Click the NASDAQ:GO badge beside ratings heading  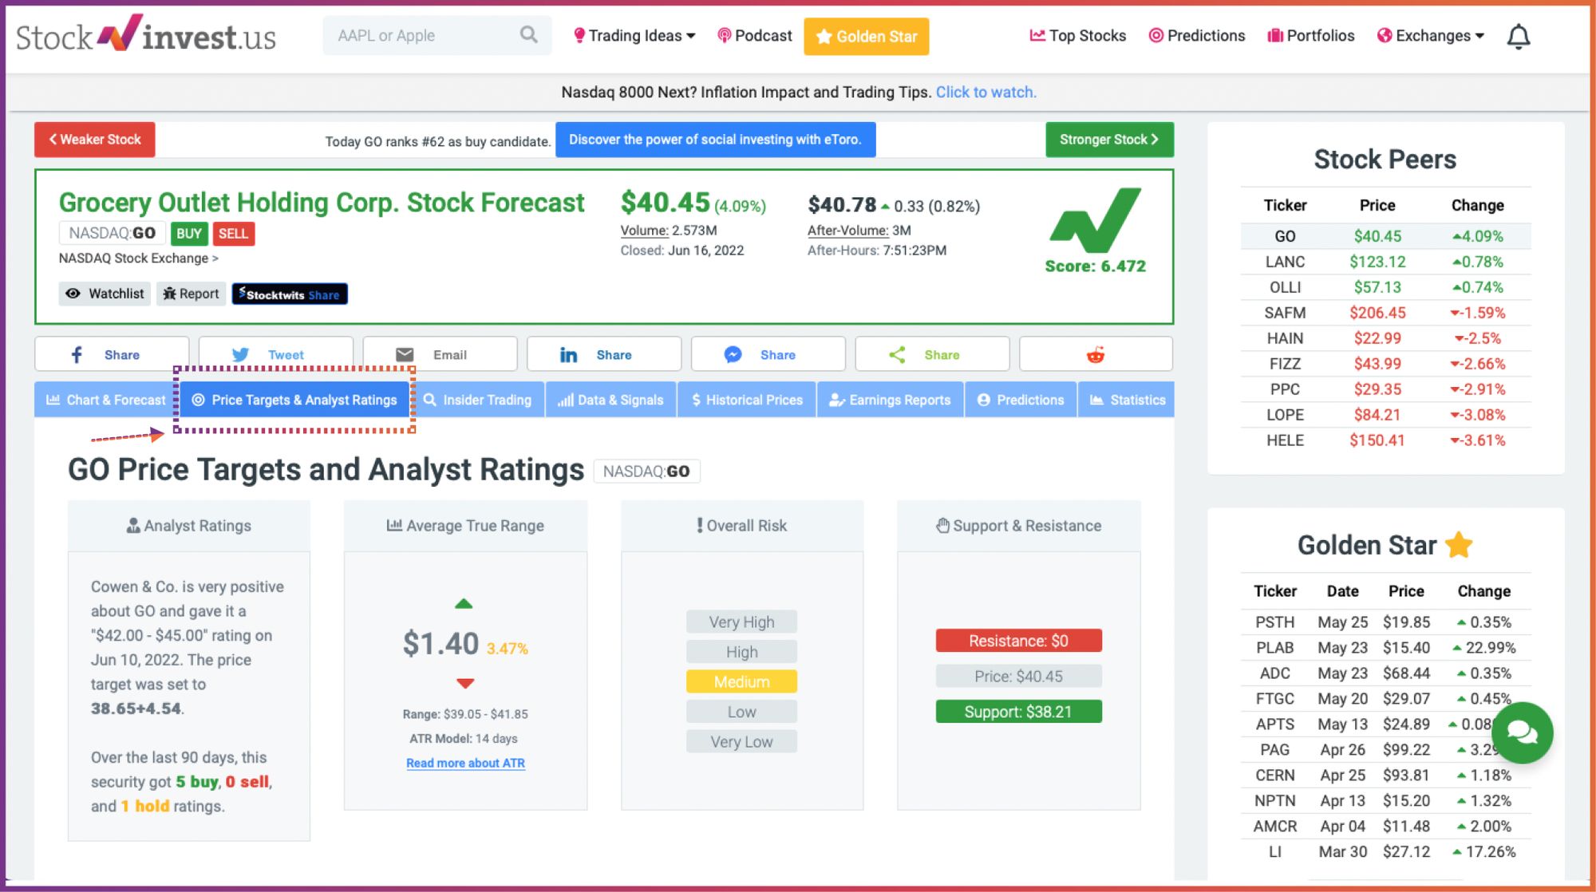tap(646, 472)
